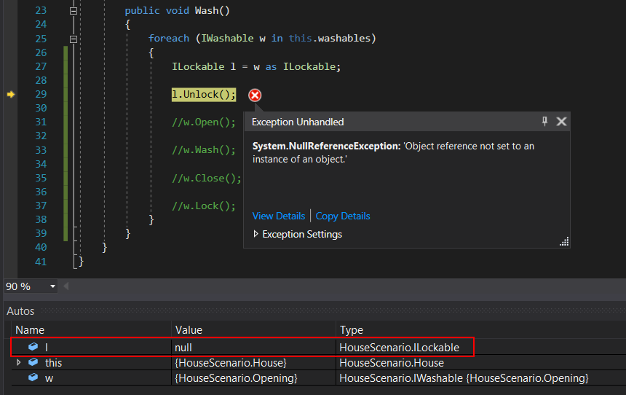Collapse the Wash method outline on line 23
This screenshot has height=395, width=626.
point(74,11)
